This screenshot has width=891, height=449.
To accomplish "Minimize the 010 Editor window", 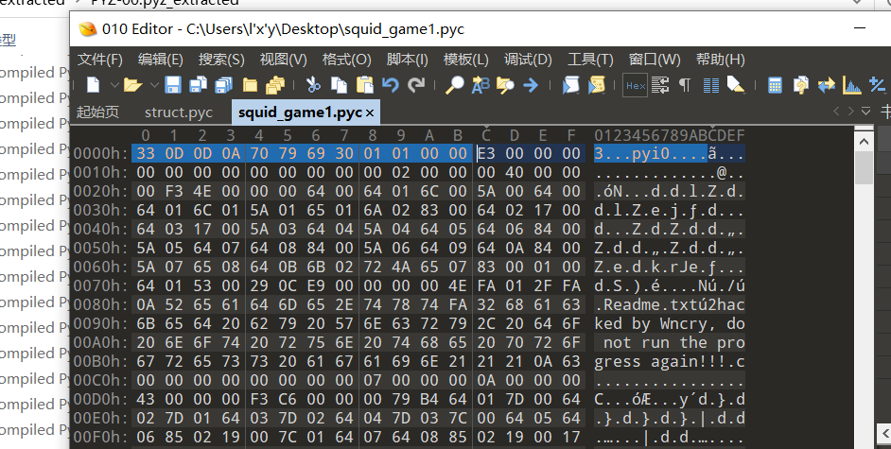I will tap(860, 27).
